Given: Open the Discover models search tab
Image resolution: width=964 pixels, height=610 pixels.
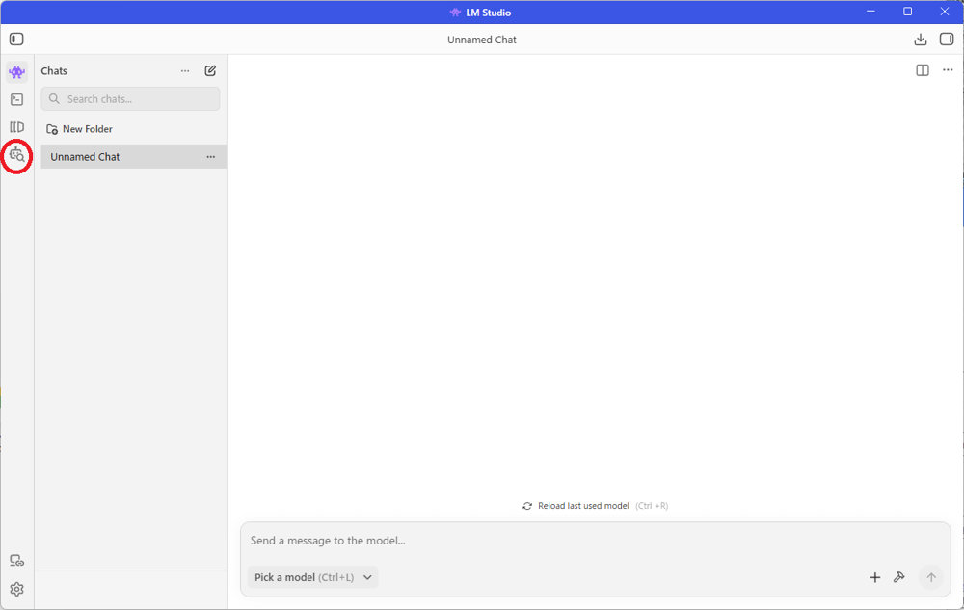Looking at the screenshot, I should pyautogui.click(x=16, y=155).
